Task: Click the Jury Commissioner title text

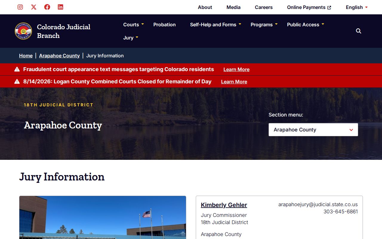Action: tap(224, 215)
